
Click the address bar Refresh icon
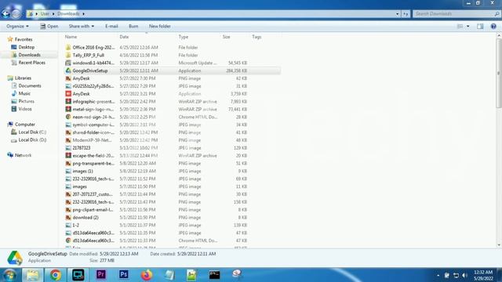tap(406, 14)
